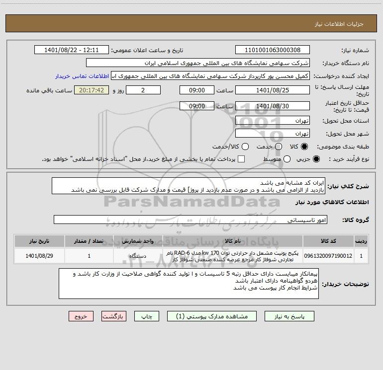The height and width of the screenshot is (370, 383).
Task: Click the کد کالا column header
Action: click(328, 241)
